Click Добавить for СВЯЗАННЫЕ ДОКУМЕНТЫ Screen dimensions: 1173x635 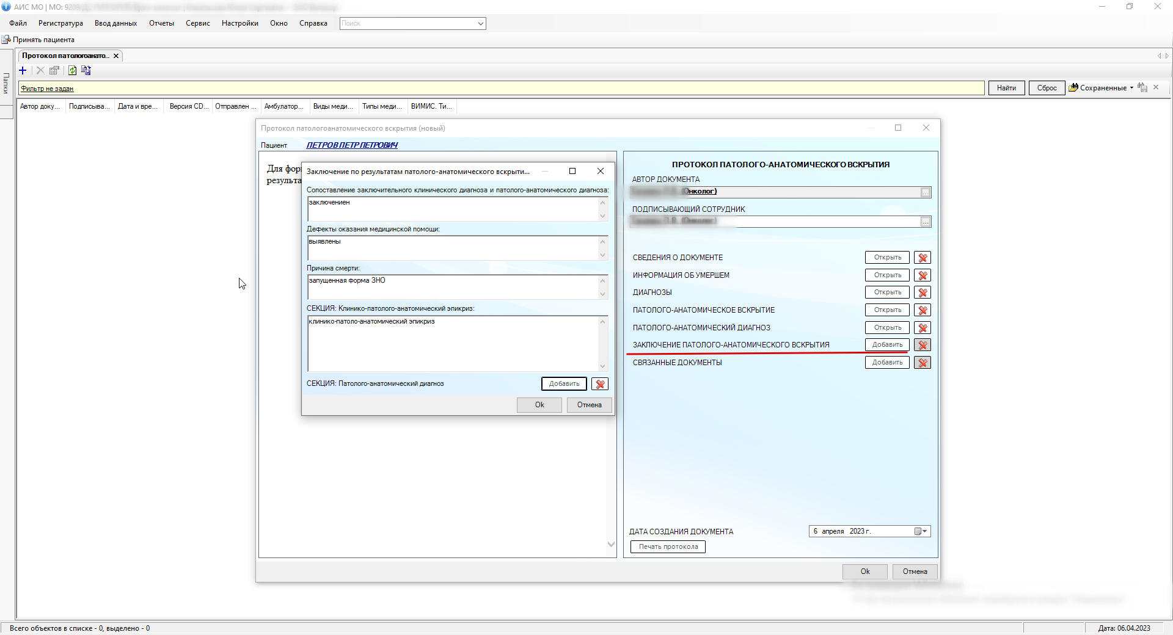(887, 363)
